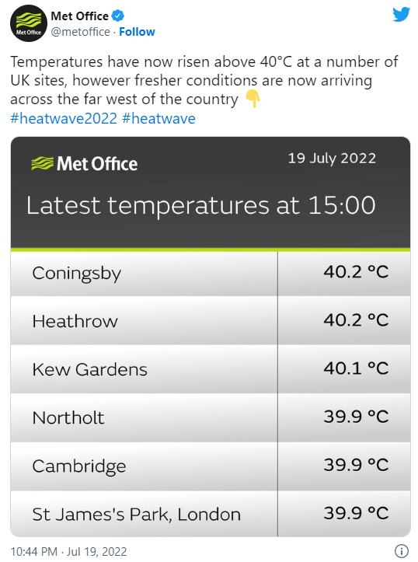Click the blue verified badge

coord(118,16)
